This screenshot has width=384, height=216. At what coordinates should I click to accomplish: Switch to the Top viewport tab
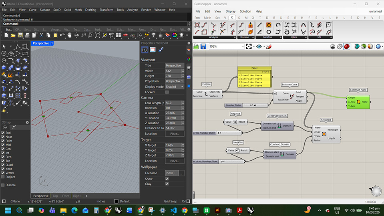coord(55,196)
